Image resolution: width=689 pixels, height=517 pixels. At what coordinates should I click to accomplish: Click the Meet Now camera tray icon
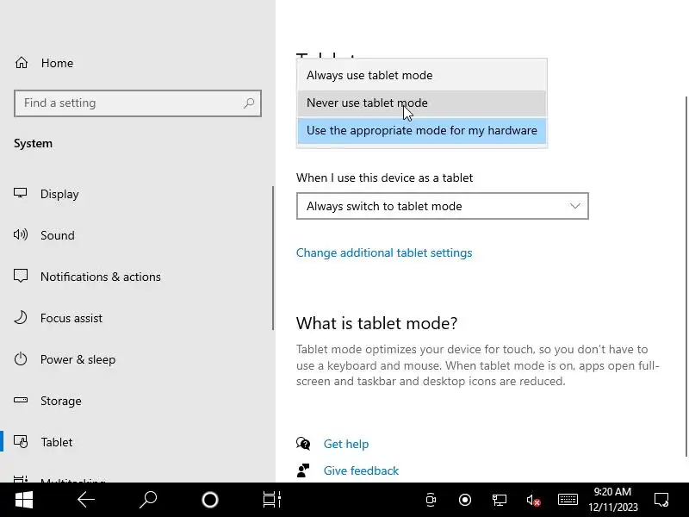(431, 500)
